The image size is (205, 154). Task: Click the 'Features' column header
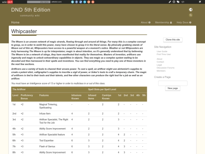pyautogui.click(x=44, y=95)
